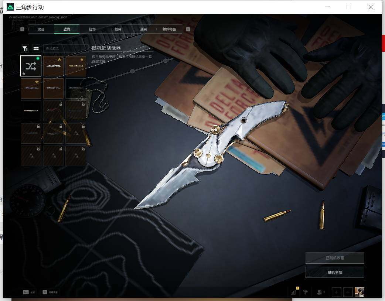Select the starred silver knife skin
This screenshot has width=385, height=301.
(x=53, y=66)
